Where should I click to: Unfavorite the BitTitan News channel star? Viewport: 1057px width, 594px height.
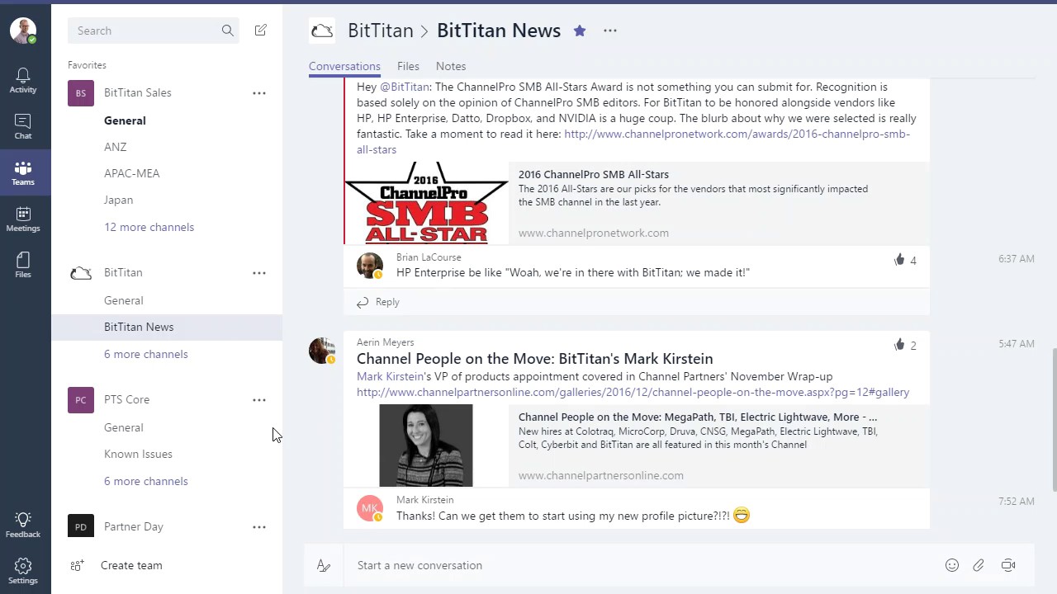580,31
